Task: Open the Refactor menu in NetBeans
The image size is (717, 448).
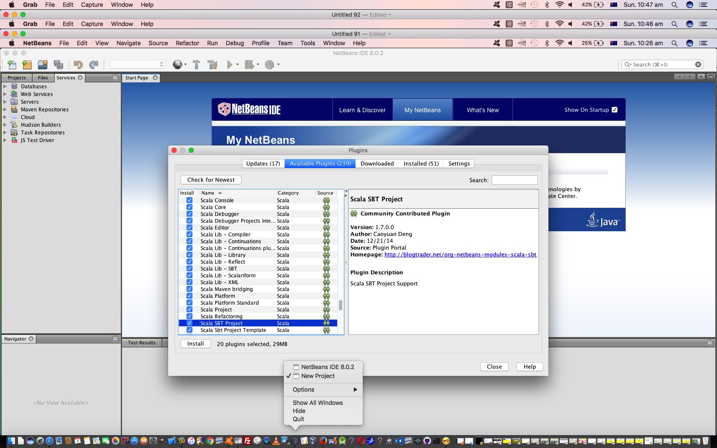Action: pos(187,43)
